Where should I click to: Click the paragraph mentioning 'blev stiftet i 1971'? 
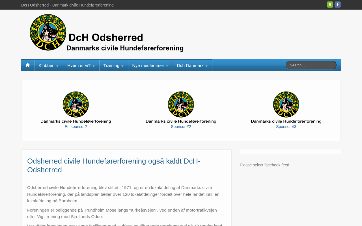tap(123, 194)
